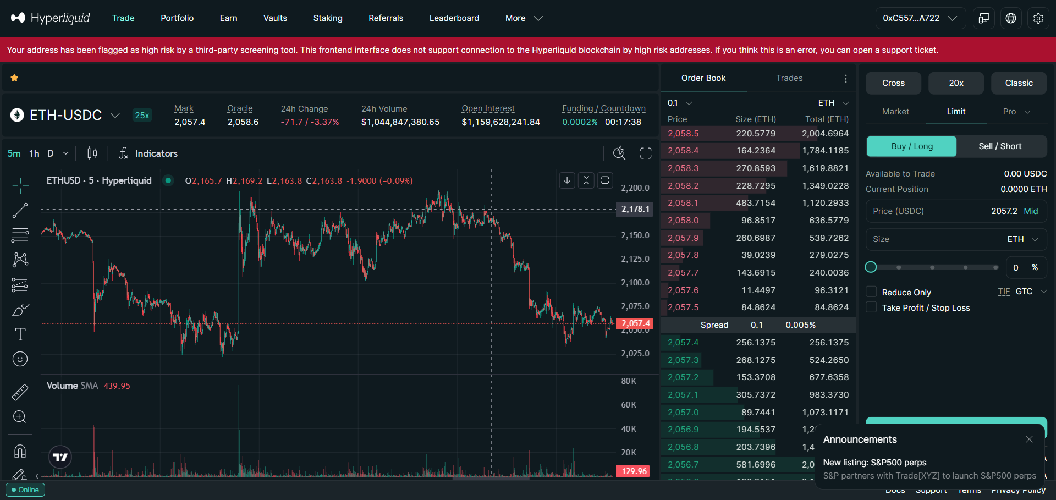Select the 5m timeframe
Screen dimensions: 1056x500
point(14,153)
